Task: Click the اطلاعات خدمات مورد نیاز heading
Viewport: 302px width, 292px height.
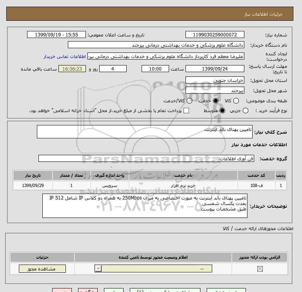Action: [259, 145]
